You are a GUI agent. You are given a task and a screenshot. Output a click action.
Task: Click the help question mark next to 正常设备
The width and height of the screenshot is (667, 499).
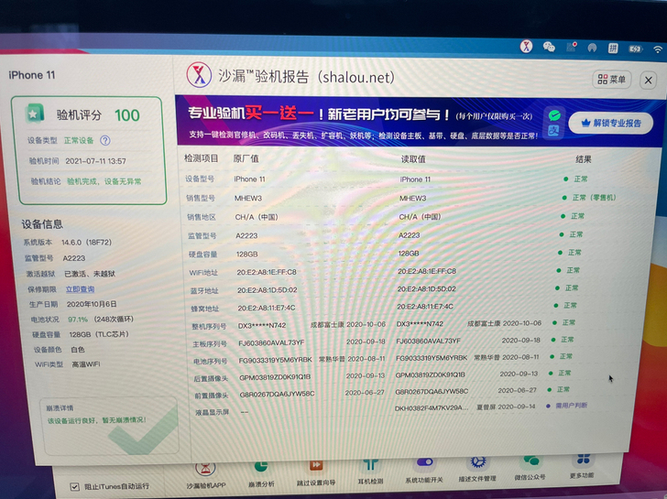pyautogui.click(x=105, y=140)
